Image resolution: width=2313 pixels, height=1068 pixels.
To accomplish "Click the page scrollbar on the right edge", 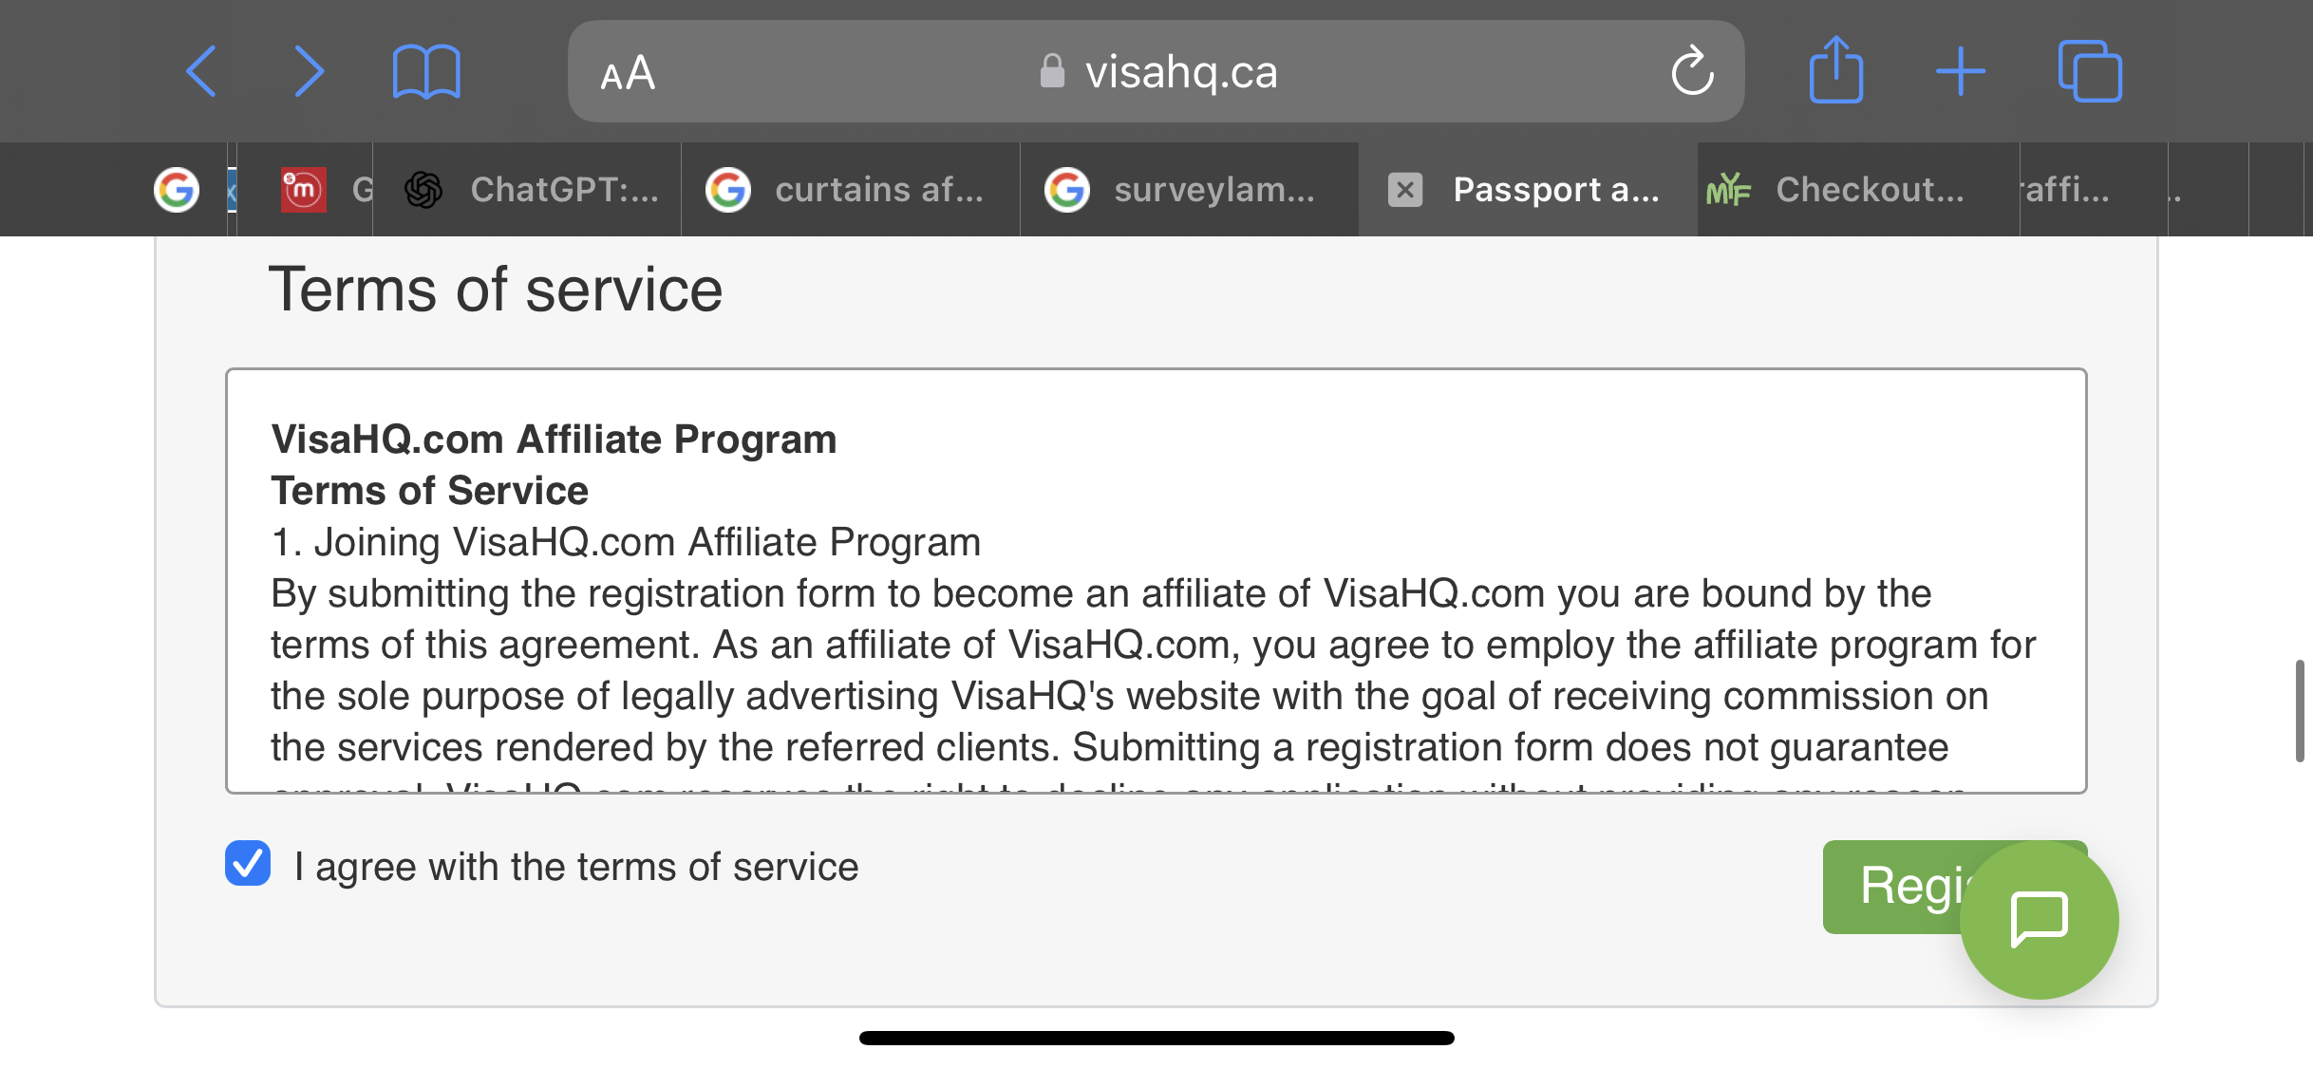I will click(2300, 710).
